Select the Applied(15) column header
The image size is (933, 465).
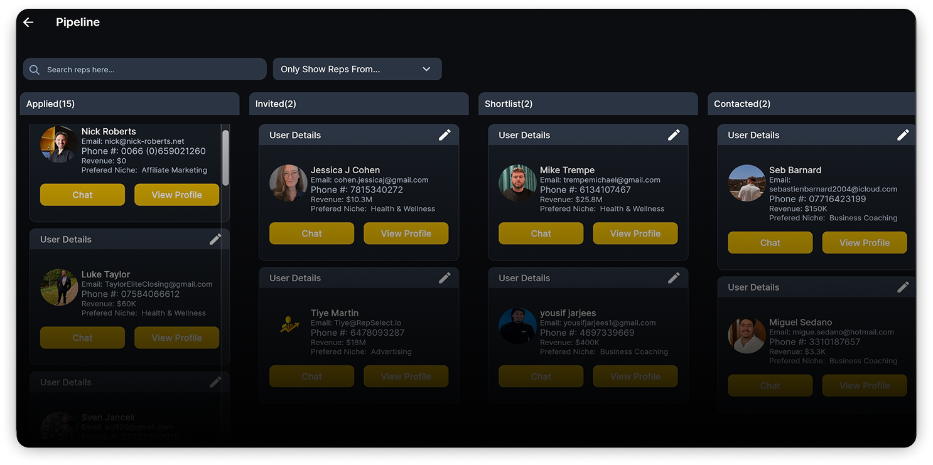point(129,104)
